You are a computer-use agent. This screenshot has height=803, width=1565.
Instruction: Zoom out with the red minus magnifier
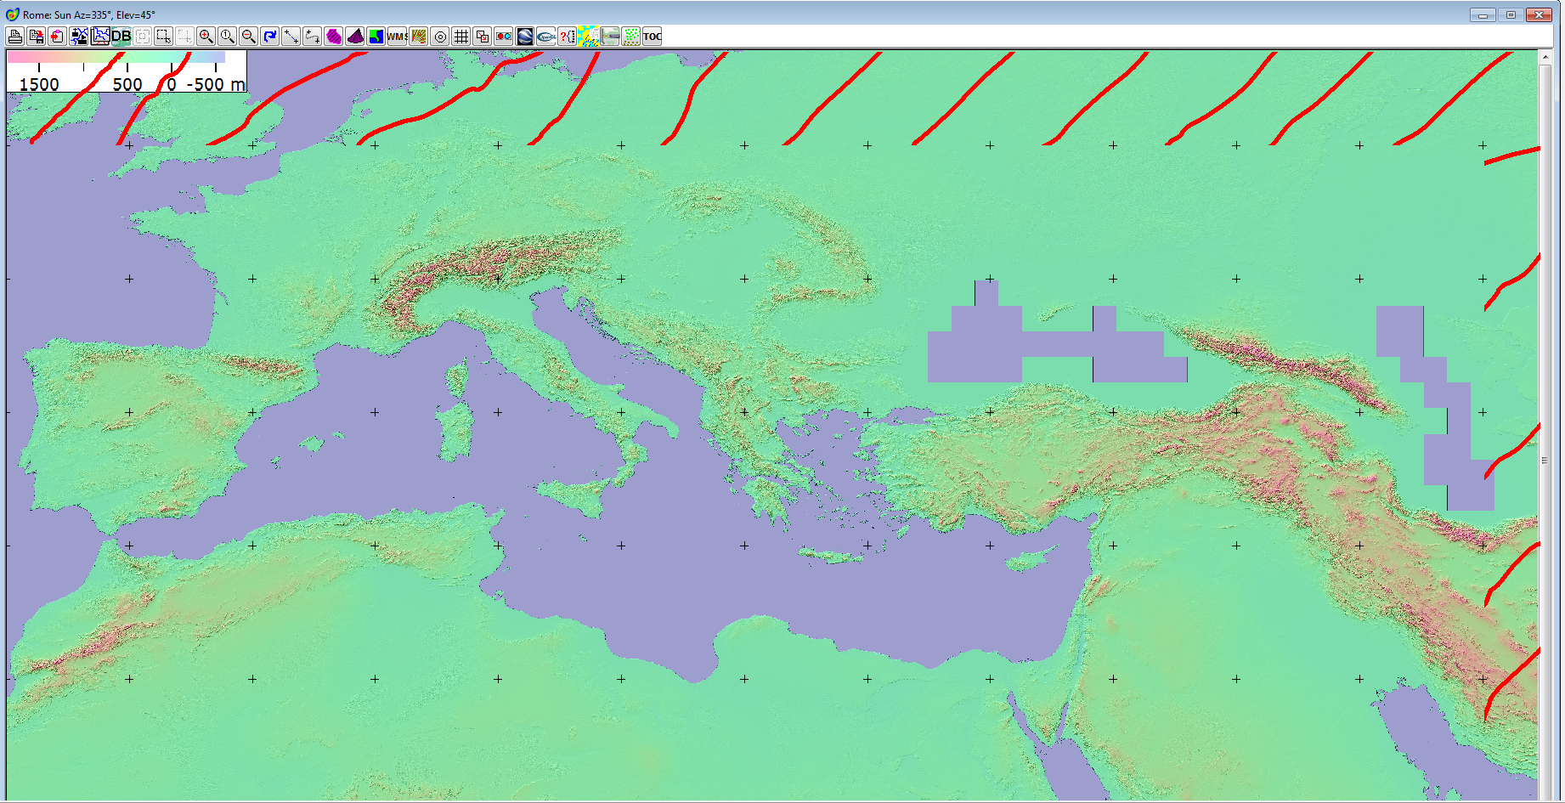[x=249, y=37]
